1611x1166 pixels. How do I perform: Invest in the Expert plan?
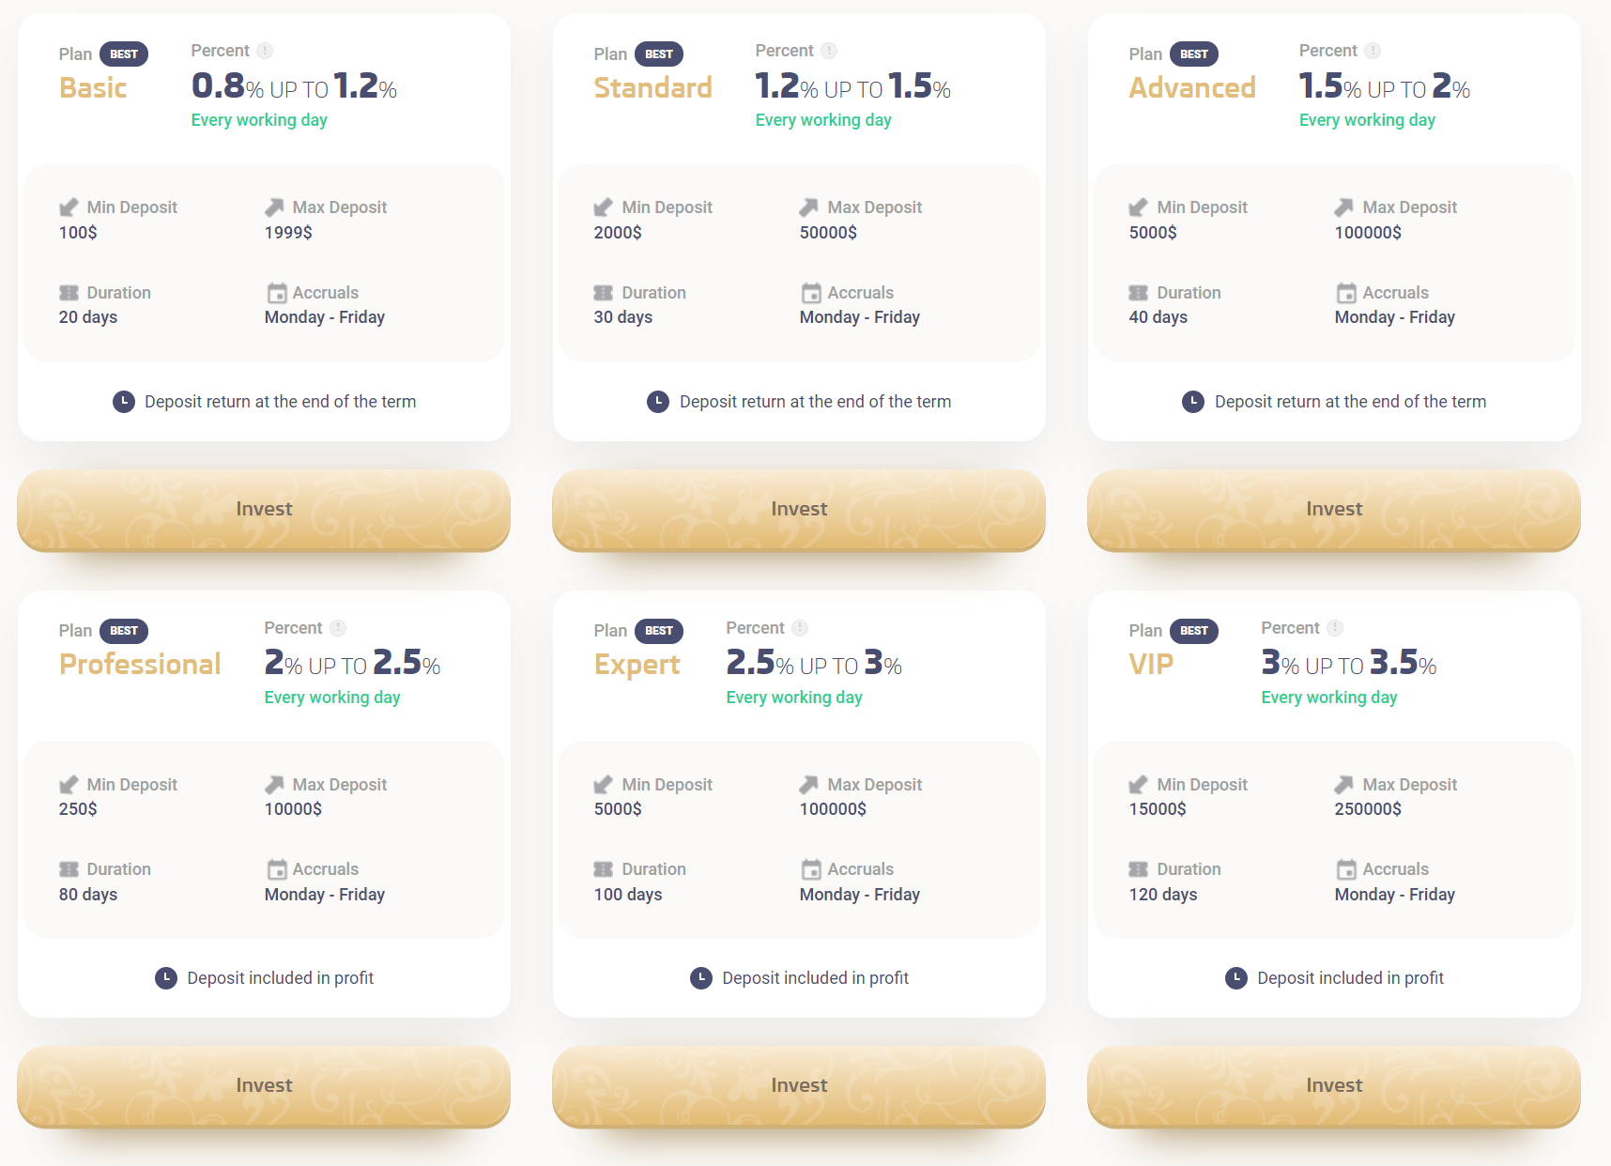coord(799,1086)
